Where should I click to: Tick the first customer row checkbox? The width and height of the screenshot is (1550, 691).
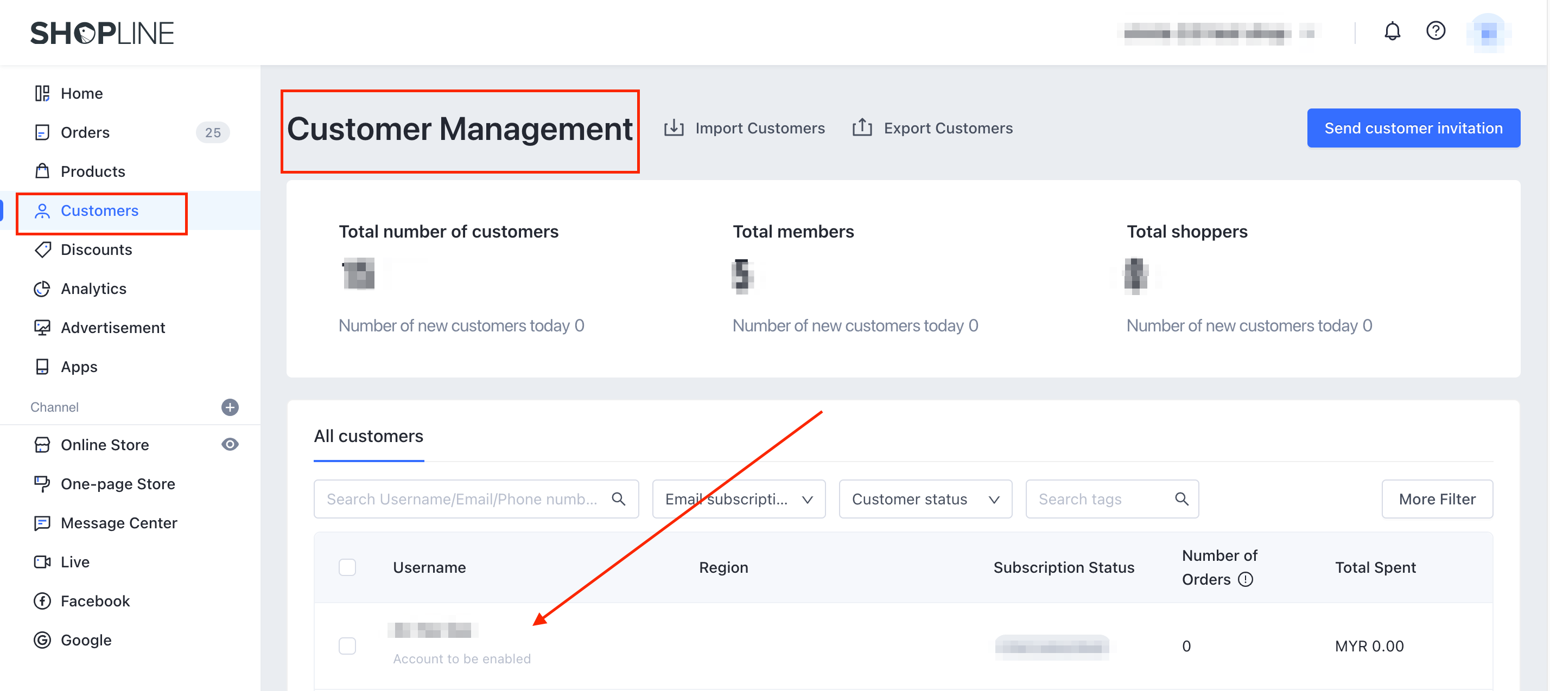pyautogui.click(x=347, y=646)
